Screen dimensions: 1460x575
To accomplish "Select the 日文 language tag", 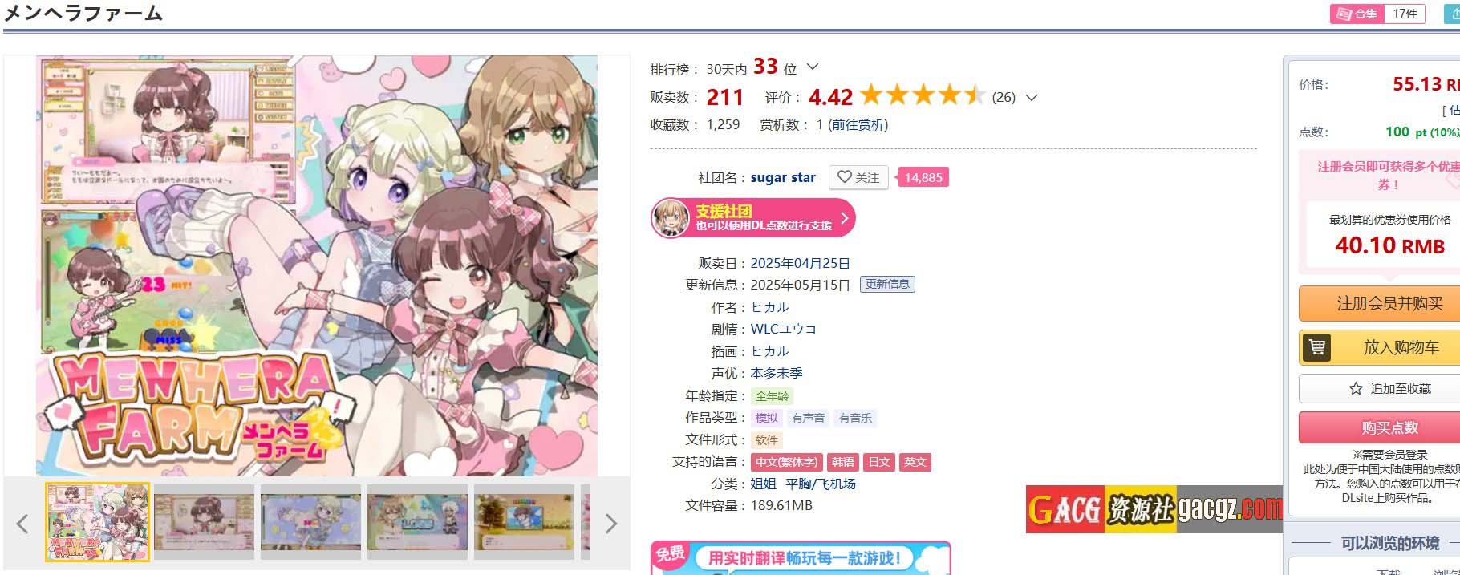I will (x=879, y=462).
